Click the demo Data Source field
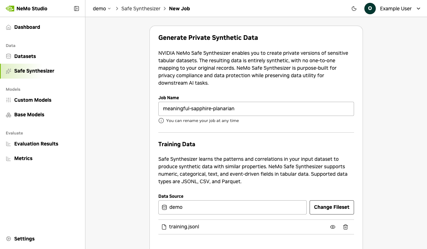This screenshot has height=249, width=427. tap(232, 207)
